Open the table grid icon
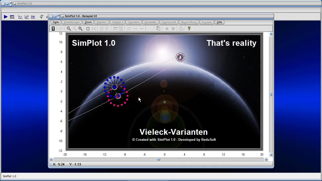This screenshot has height=181, width=322. (115, 29)
